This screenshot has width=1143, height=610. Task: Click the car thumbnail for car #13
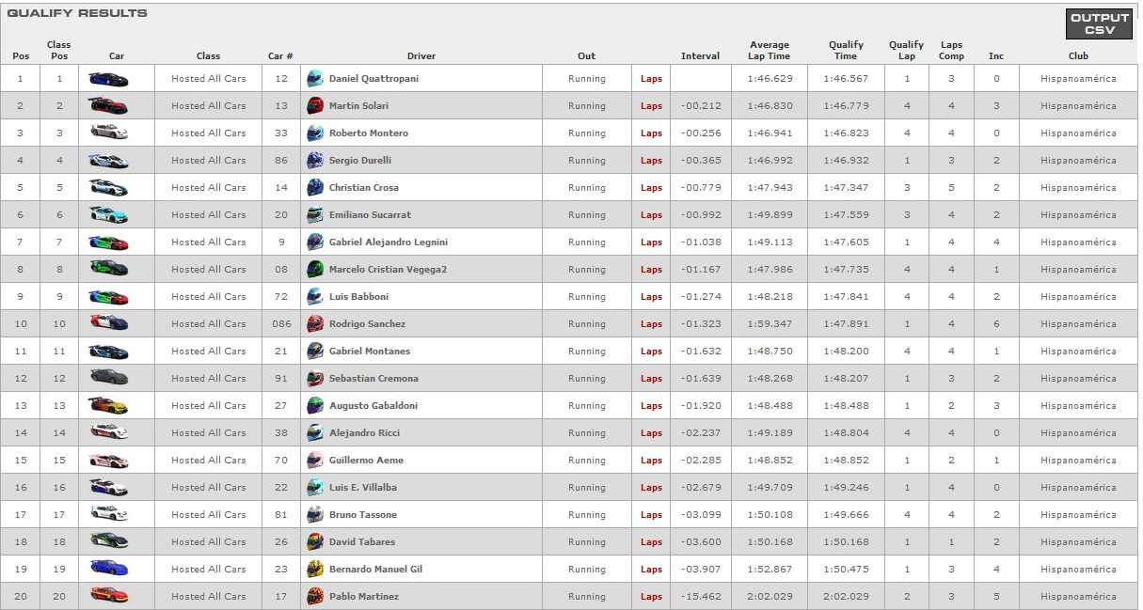(108, 106)
